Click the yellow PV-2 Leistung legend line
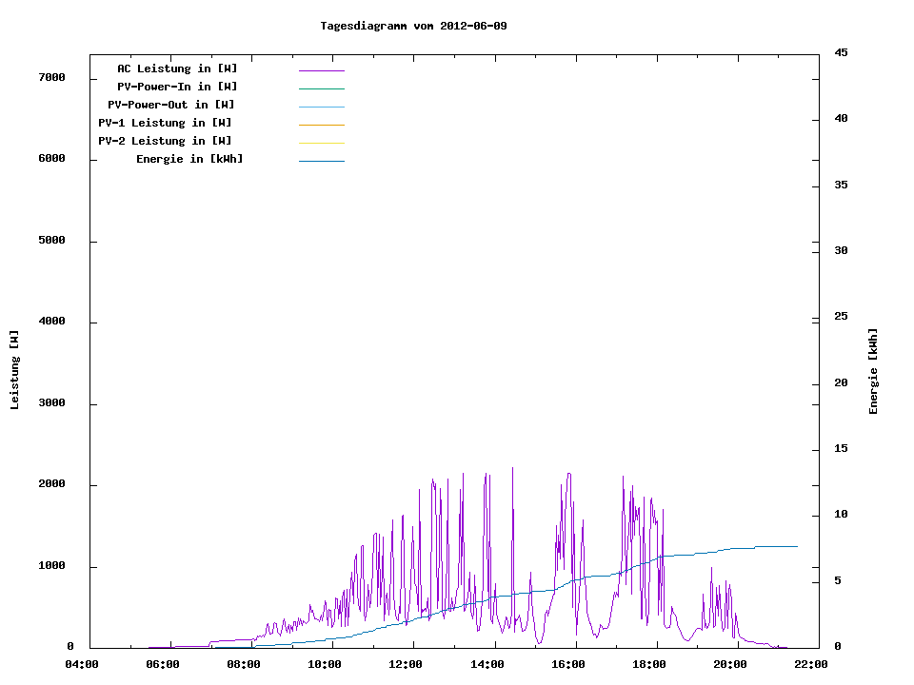914x685 pixels. 321,143
